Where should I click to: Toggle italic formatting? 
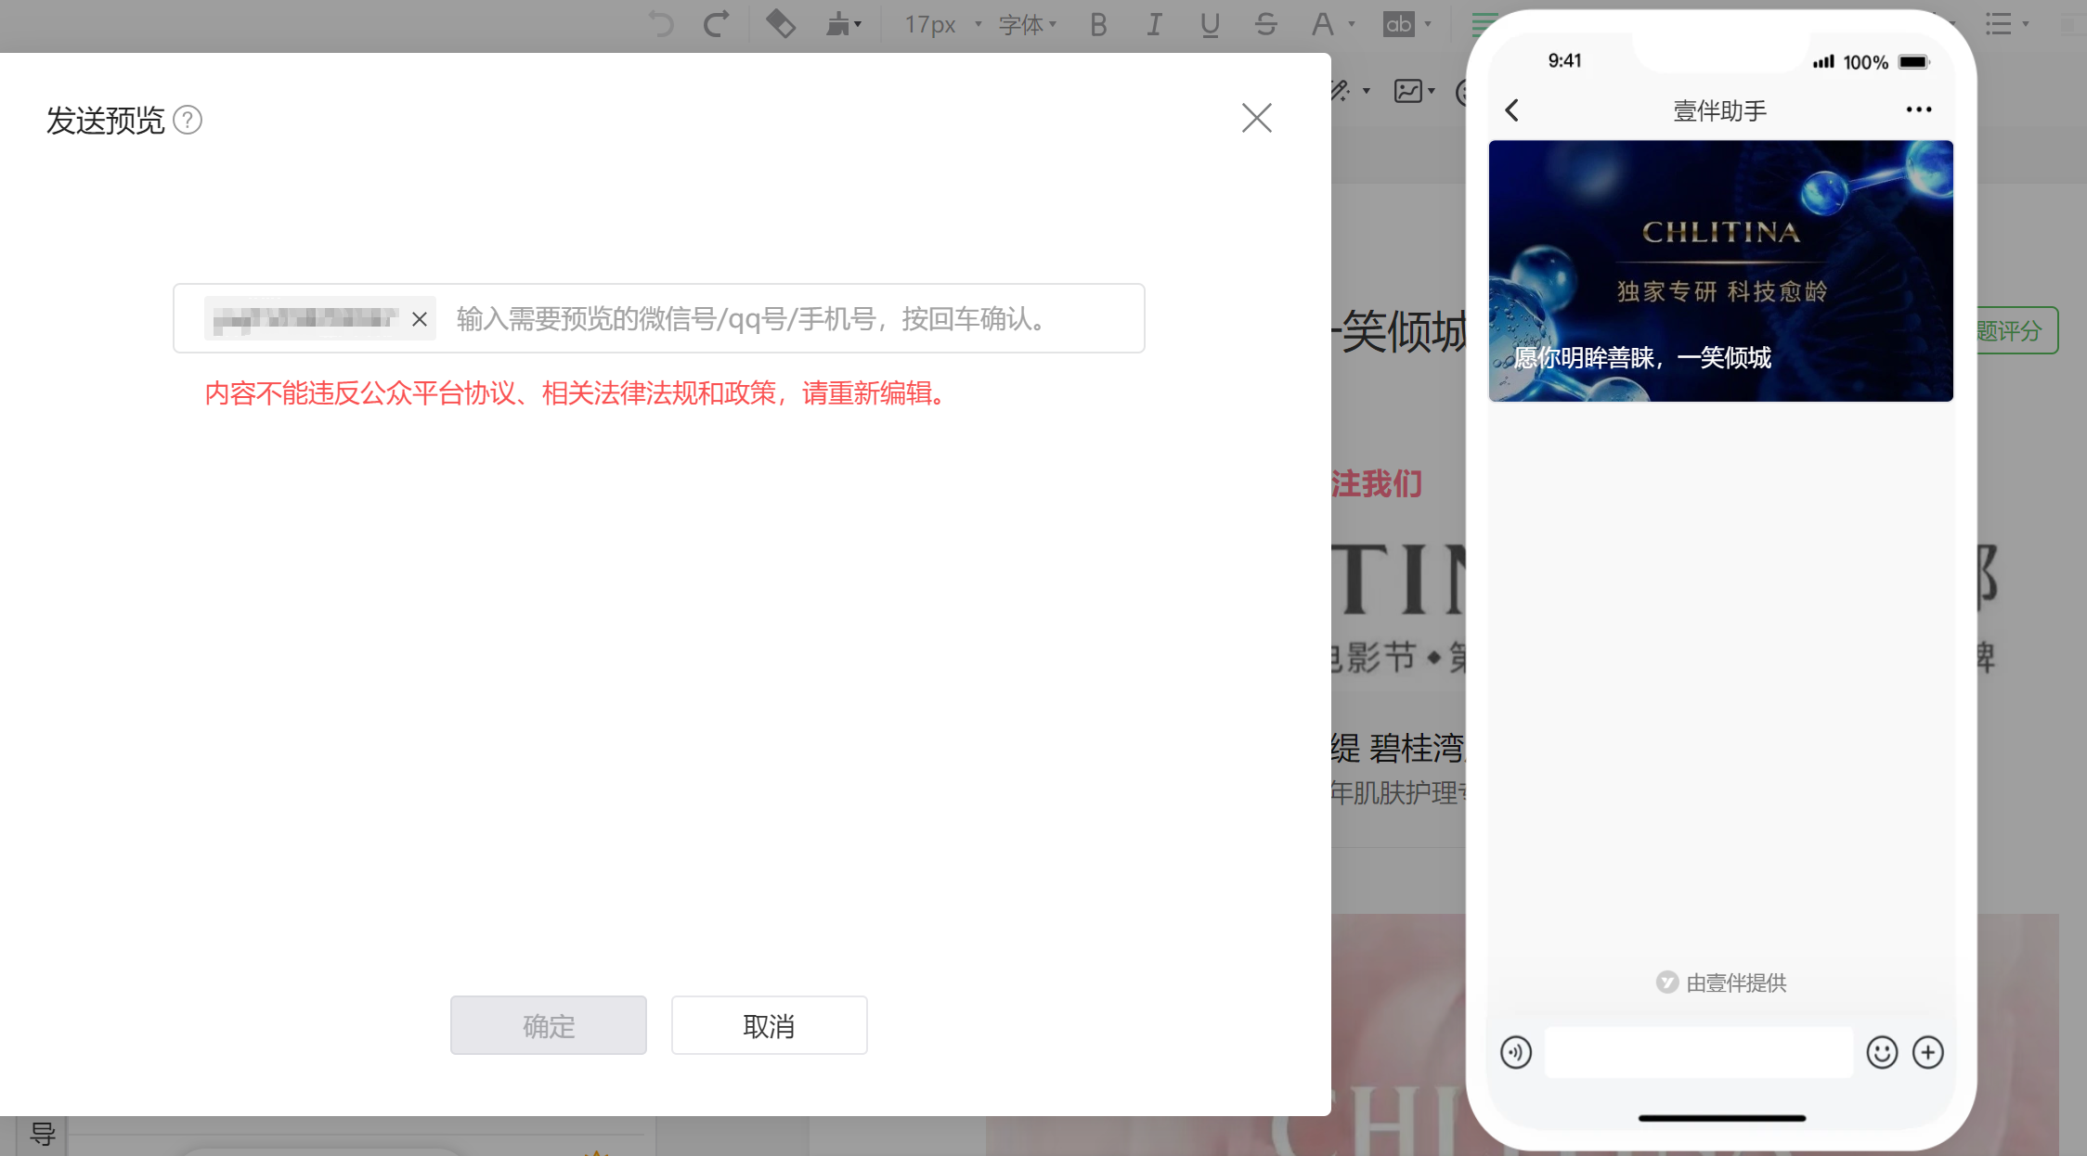pos(1154,25)
